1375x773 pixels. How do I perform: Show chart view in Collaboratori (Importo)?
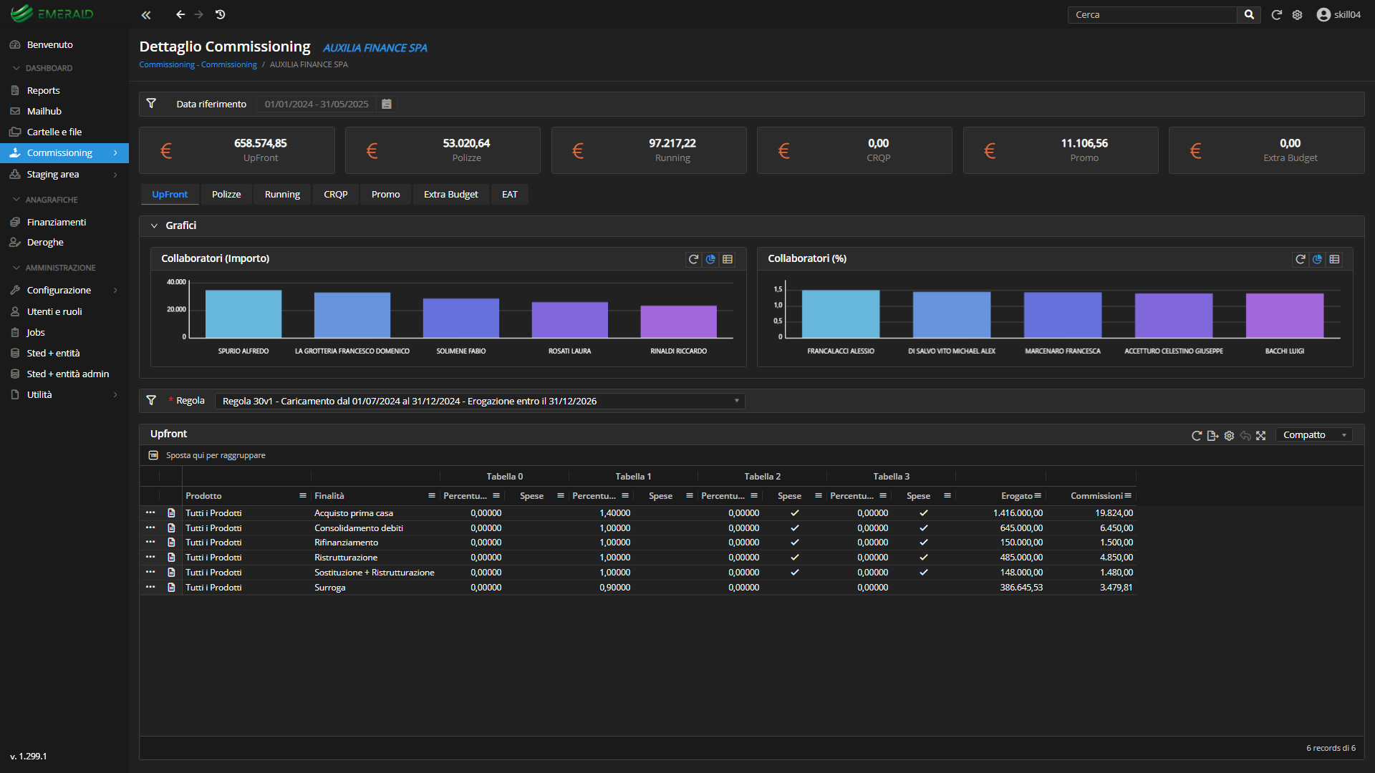(x=710, y=259)
